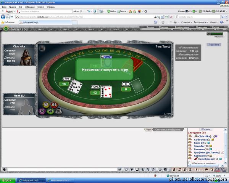This screenshot has height=183, width=229.
Task: Click the Print icon in IE command bar
Action: tap(175, 22)
